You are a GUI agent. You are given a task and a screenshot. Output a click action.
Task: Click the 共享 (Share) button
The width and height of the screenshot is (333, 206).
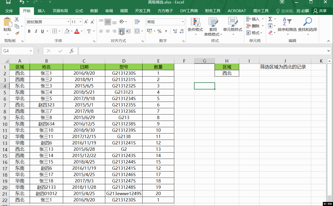click(320, 11)
